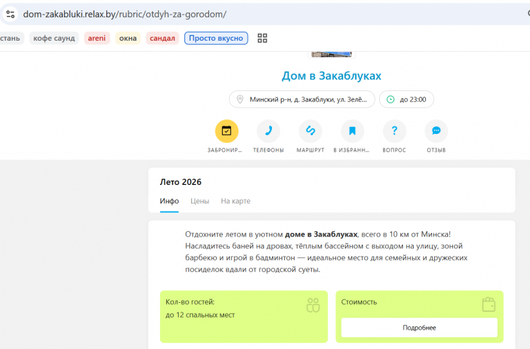Click the guests icon in 'Кол-во гостей' card
This screenshot has width=530, height=349.
[x=313, y=305]
